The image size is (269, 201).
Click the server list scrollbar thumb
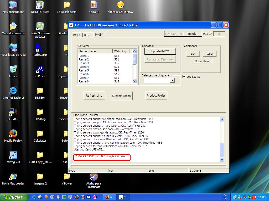(134, 59)
